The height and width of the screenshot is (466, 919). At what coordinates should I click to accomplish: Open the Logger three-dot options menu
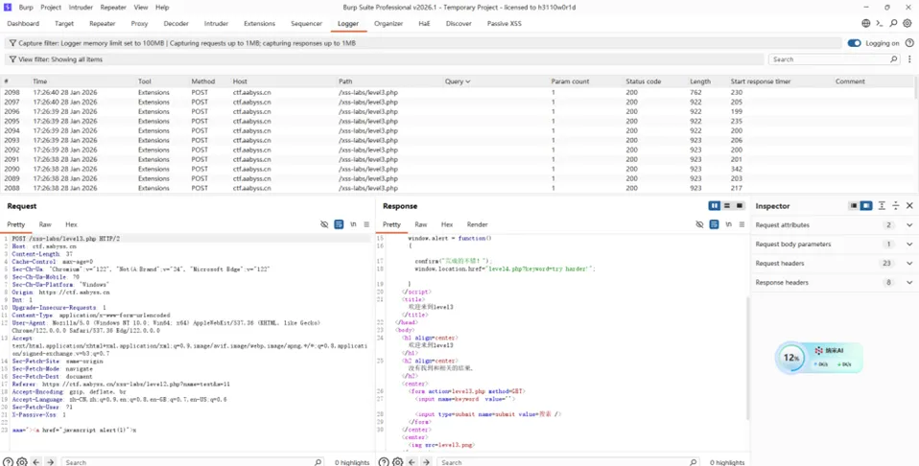point(909,59)
